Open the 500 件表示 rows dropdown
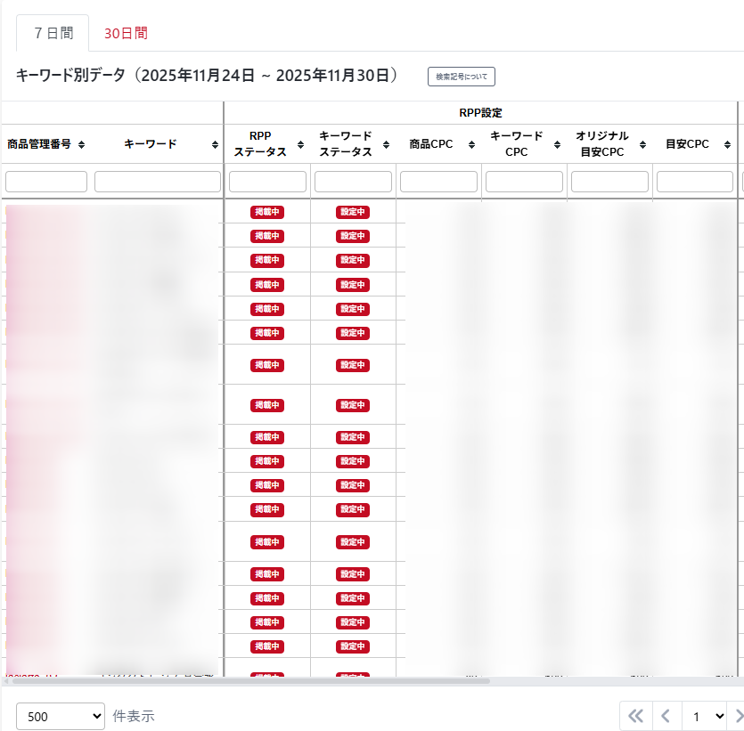 (61, 716)
